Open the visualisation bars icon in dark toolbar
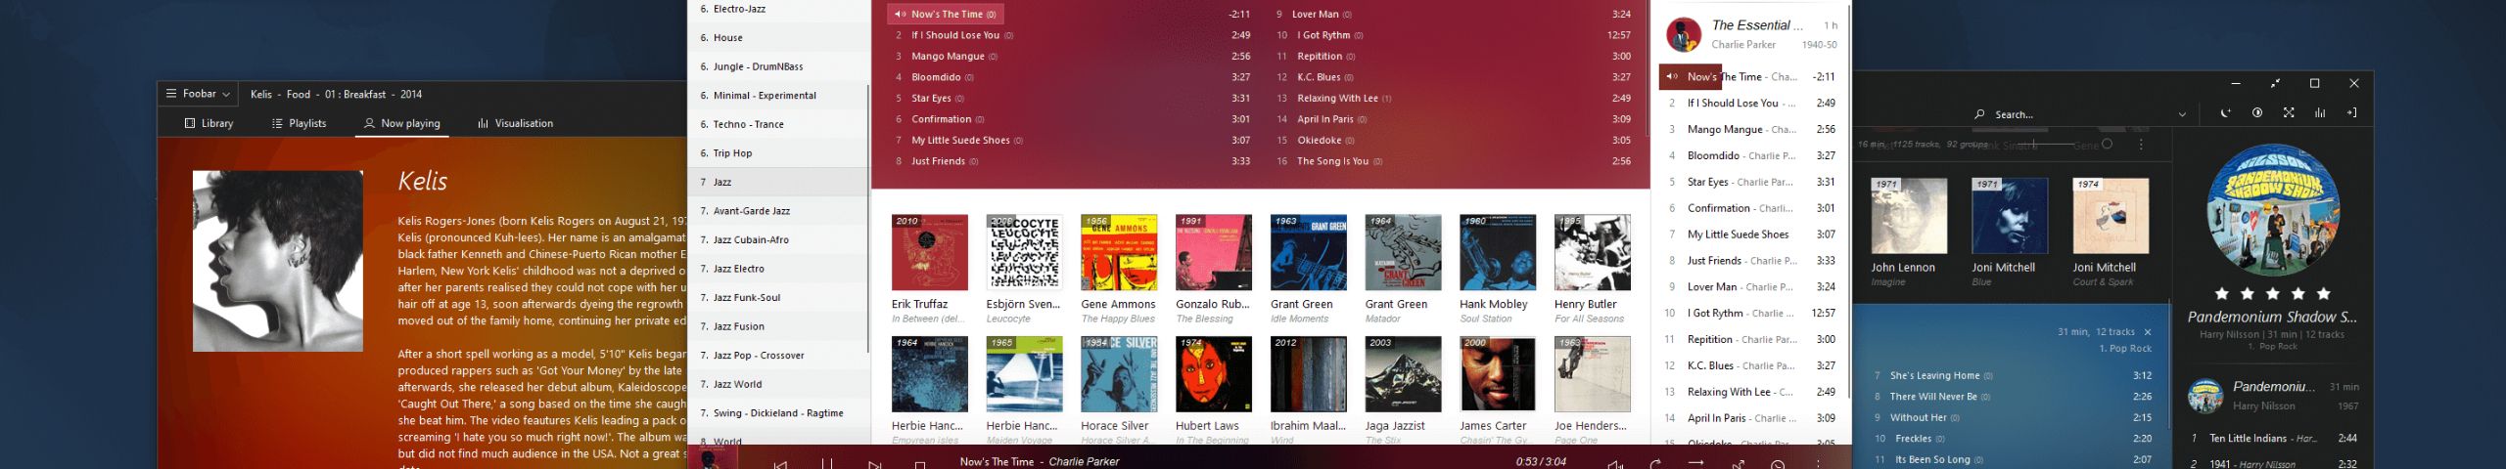The image size is (2506, 469). click(x=2320, y=113)
